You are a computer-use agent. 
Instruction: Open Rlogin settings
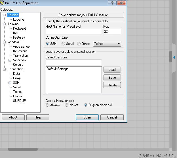pos(17,96)
